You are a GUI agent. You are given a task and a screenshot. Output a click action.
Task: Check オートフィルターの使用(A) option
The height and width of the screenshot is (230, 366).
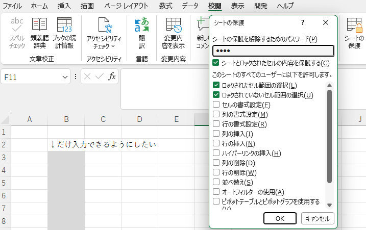pyautogui.click(x=216, y=192)
